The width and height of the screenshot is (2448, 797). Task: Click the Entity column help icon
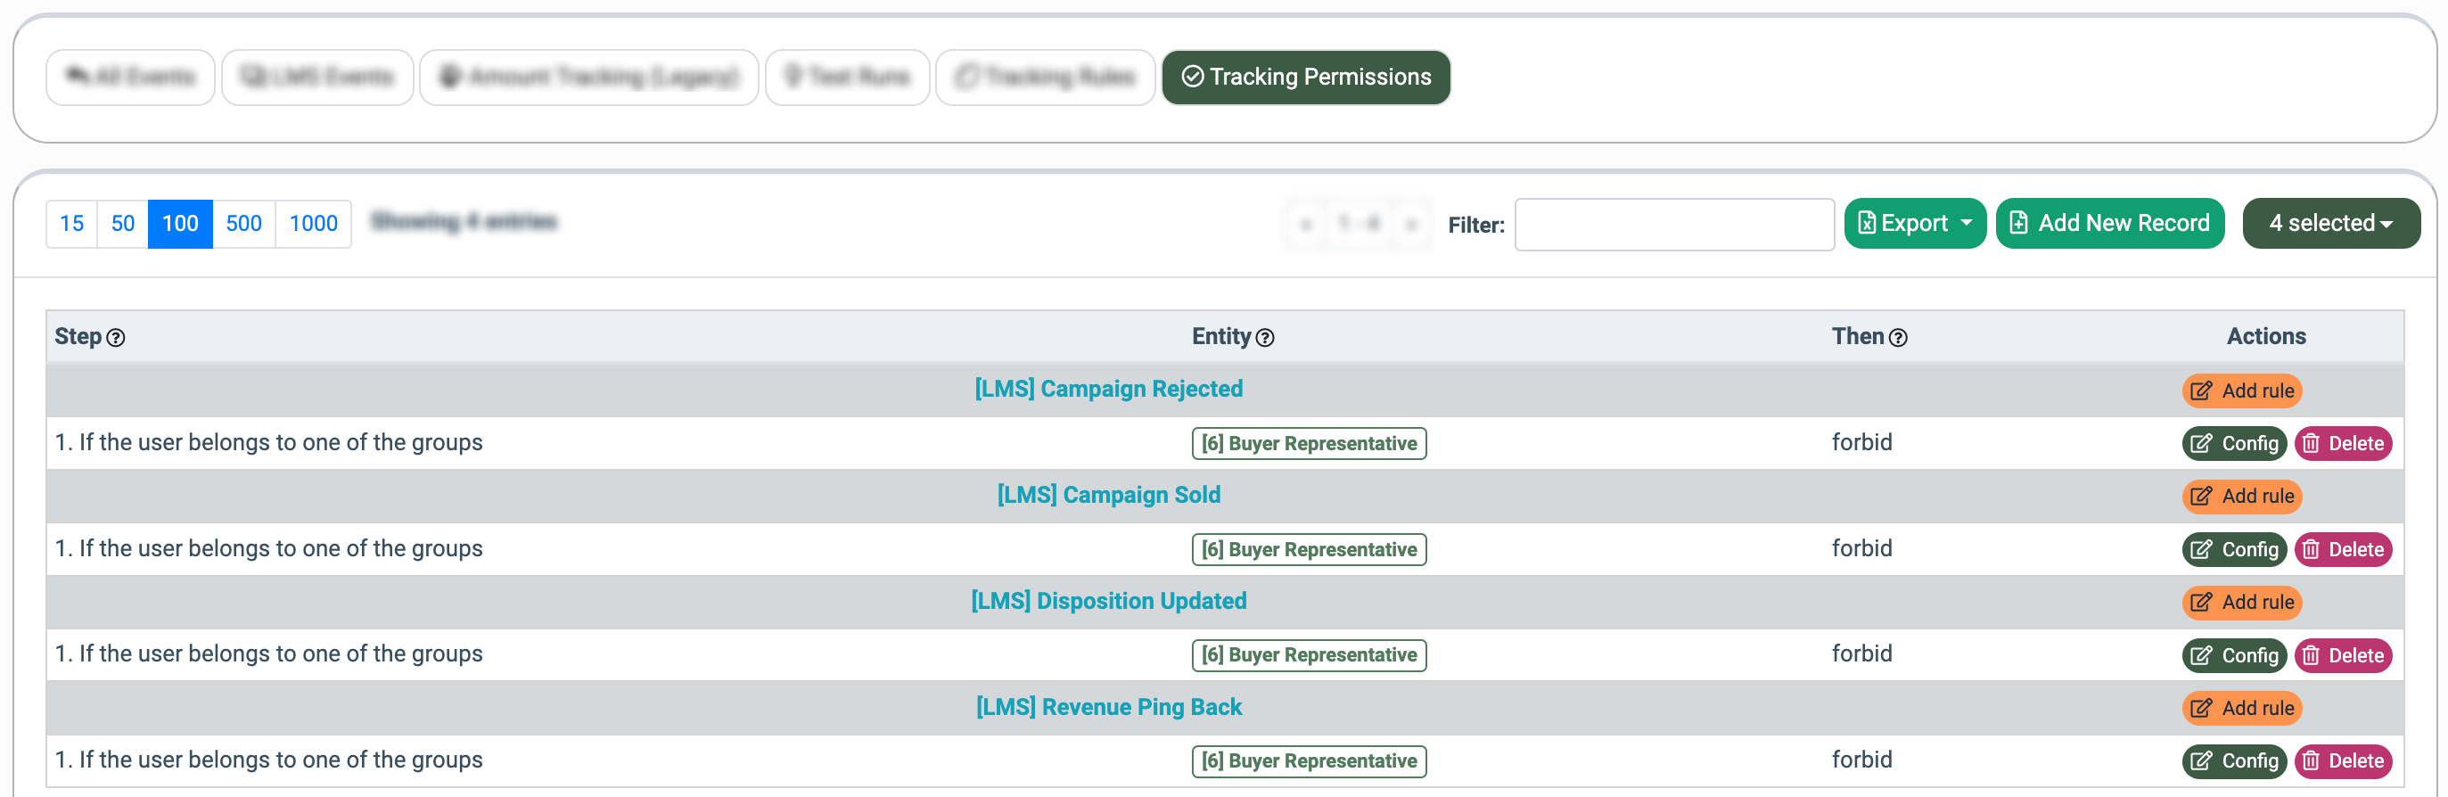point(1265,338)
